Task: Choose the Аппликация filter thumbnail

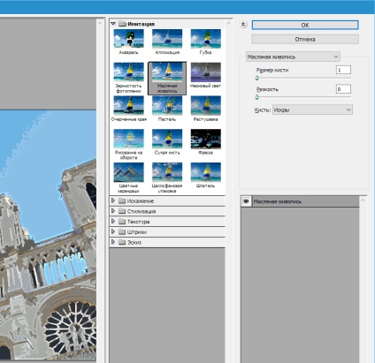Action: (x=167, y=39)
